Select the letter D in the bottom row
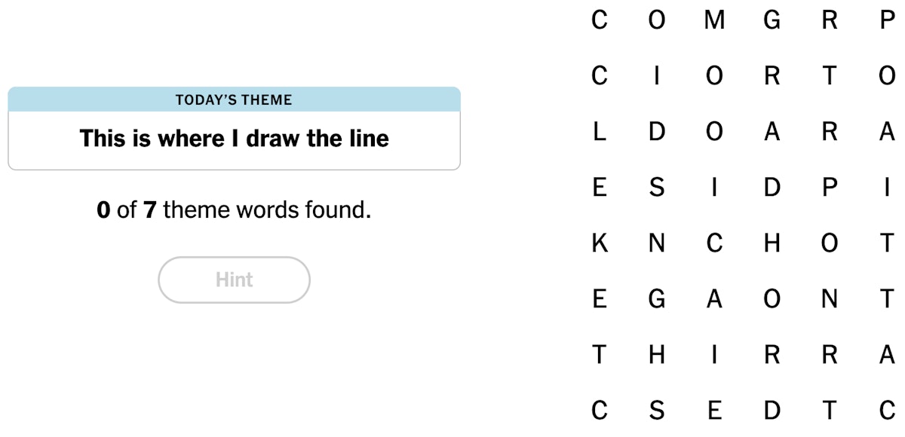The image size is (905, 437). coord(771,410)
